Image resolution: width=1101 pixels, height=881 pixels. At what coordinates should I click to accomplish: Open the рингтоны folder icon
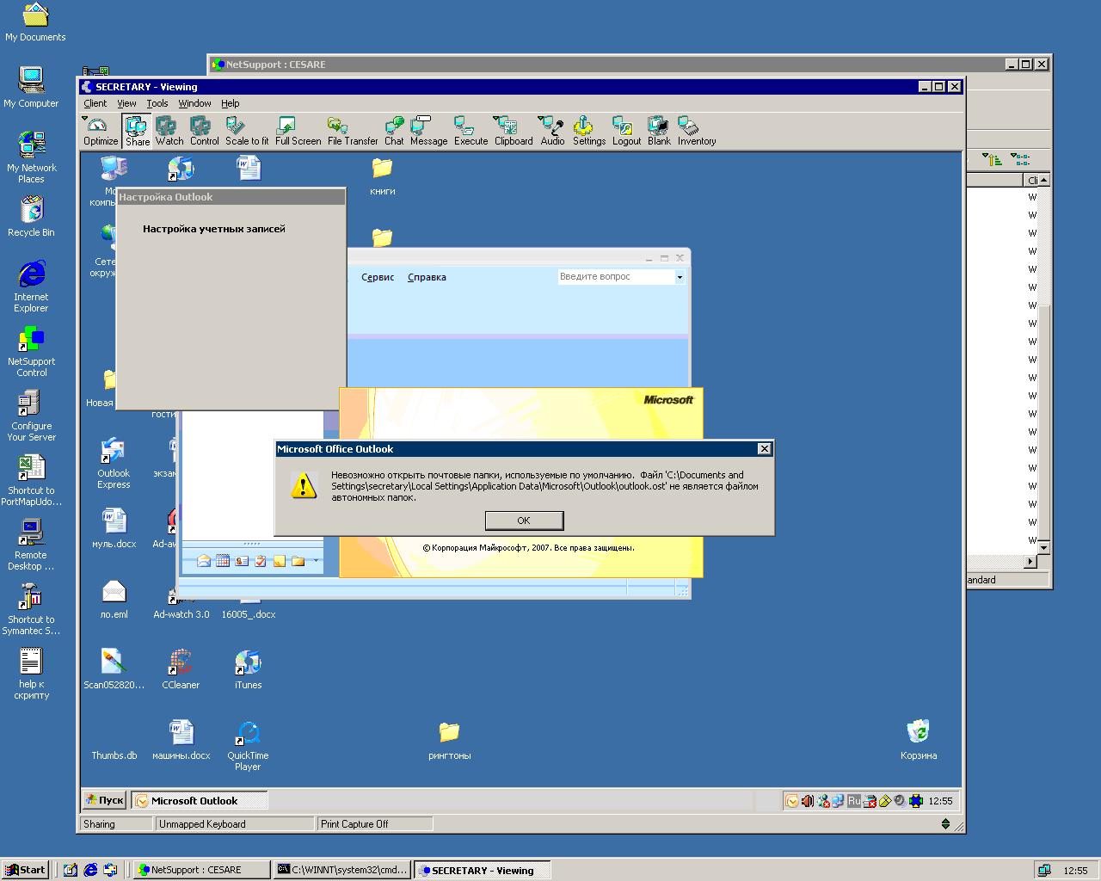coord(449,740)
